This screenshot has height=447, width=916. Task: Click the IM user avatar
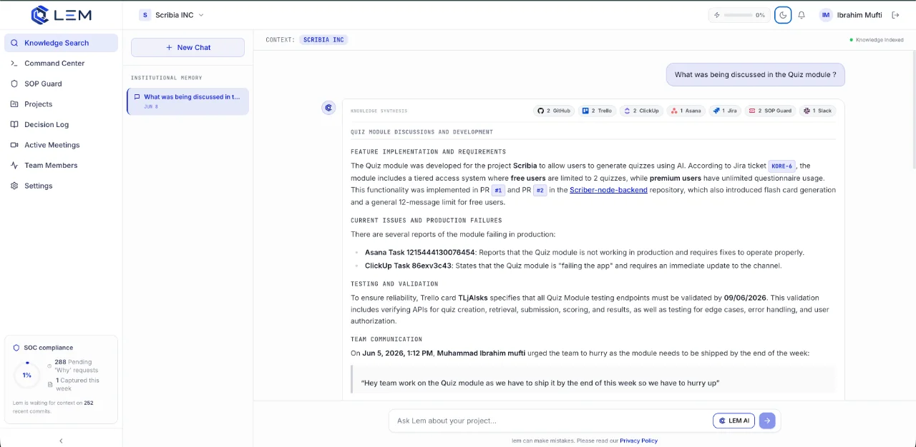point(826,15)
